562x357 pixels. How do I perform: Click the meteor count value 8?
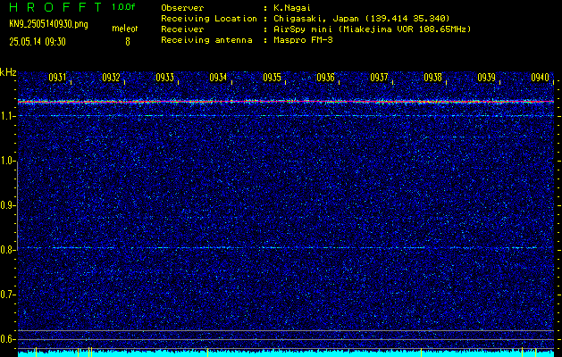(128, 42)
